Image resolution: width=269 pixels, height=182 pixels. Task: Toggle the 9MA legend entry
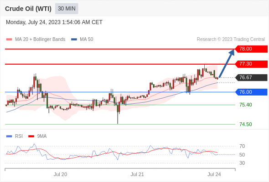(37, 136)
